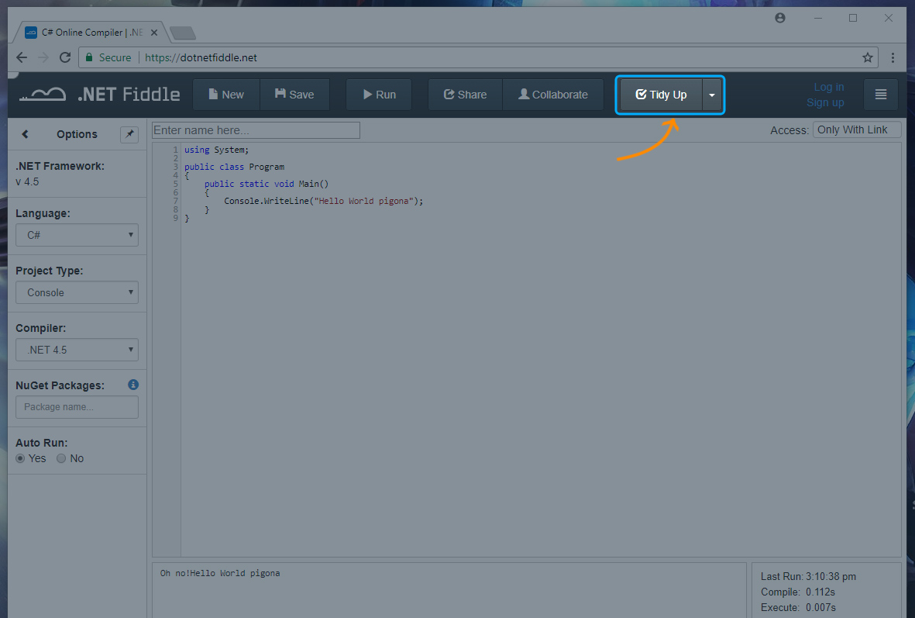The height and width of the screenshot is (618, 915).
Task: Expand the Project Type Console dropdown
Action: (x=77, y=292)
